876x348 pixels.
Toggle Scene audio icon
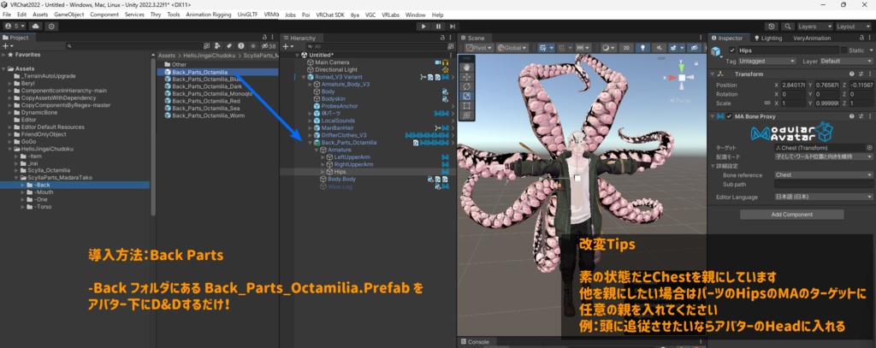click(660, 48)
